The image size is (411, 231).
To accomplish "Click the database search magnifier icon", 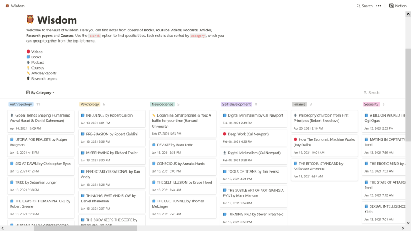I will [365, 92].
